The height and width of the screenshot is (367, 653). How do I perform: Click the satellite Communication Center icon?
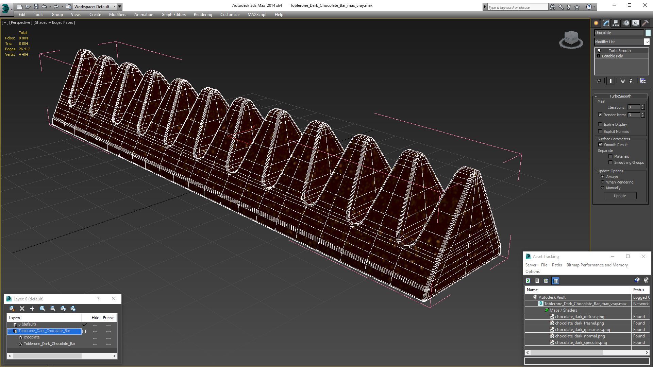click(569, 7)
